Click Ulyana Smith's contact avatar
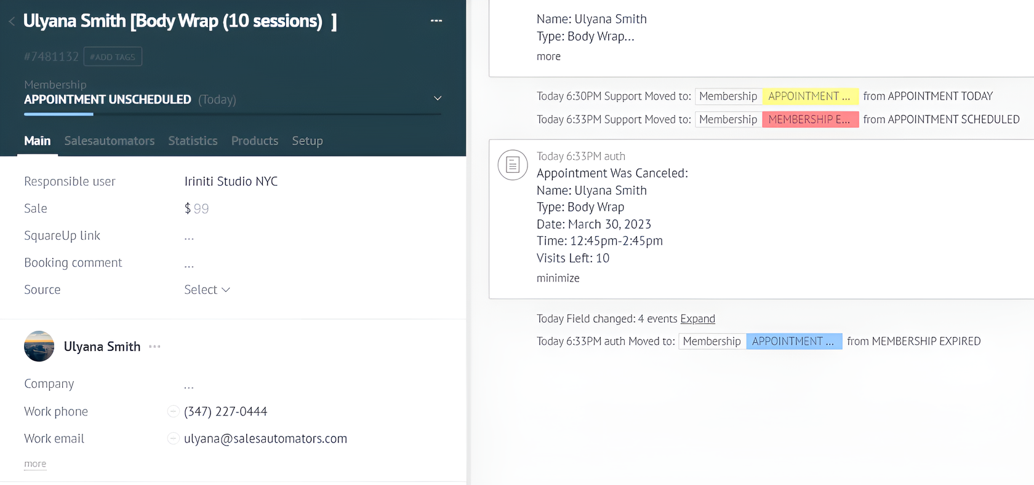 point(39,346)
